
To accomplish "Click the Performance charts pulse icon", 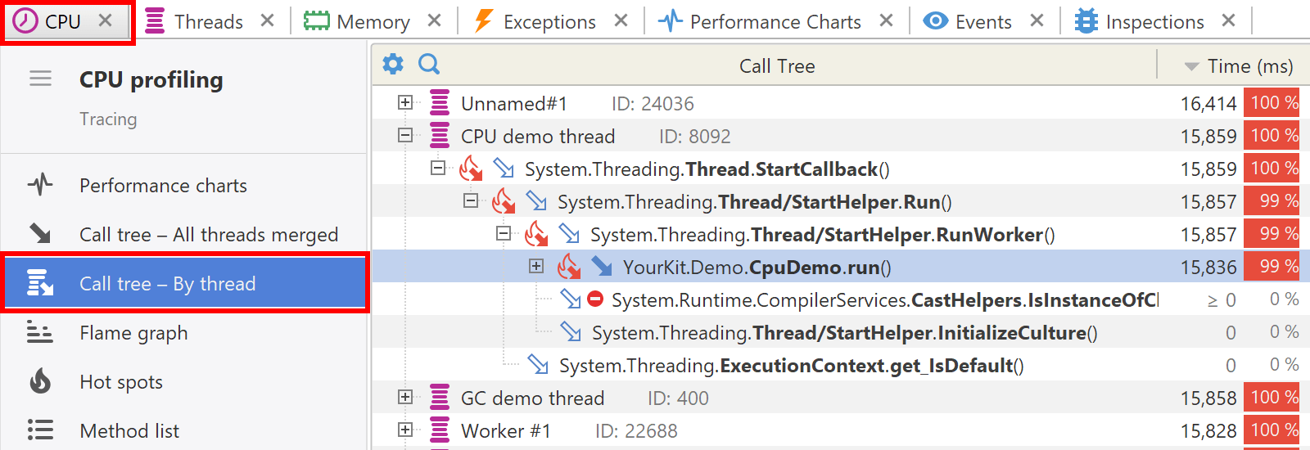I will 40,185.
